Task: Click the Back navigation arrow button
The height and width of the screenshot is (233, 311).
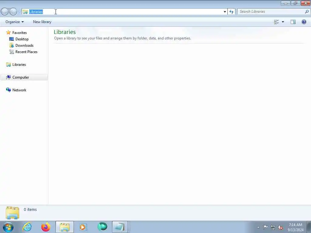Action: 5,12
